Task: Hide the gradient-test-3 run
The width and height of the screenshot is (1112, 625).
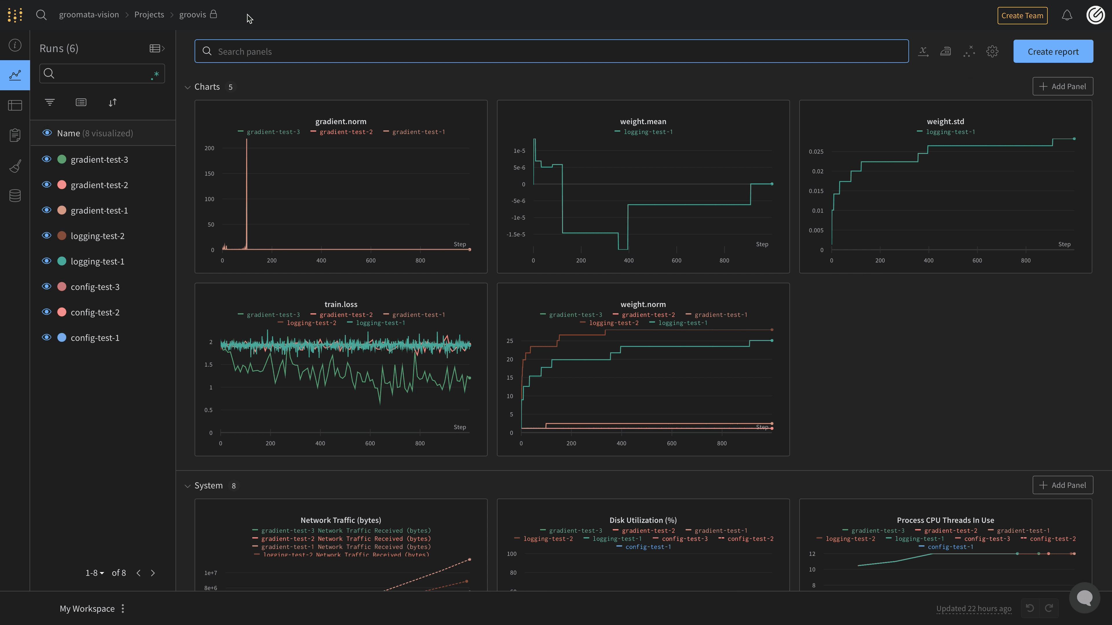Action: click(x=47, y=159)
